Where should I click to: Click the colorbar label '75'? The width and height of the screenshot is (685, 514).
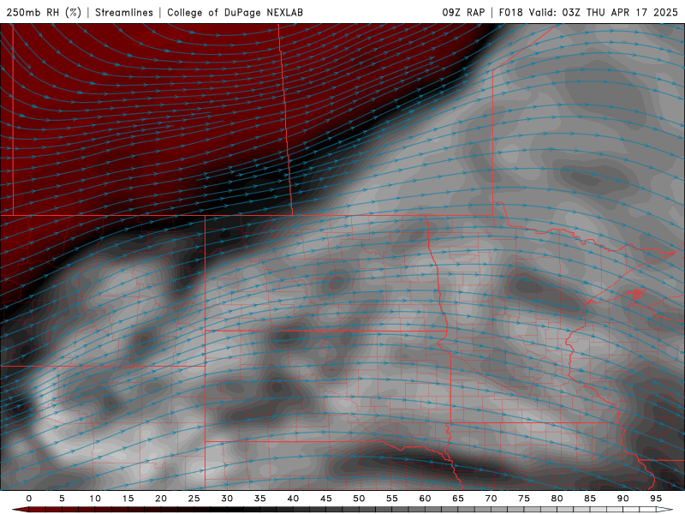(524, 499)
